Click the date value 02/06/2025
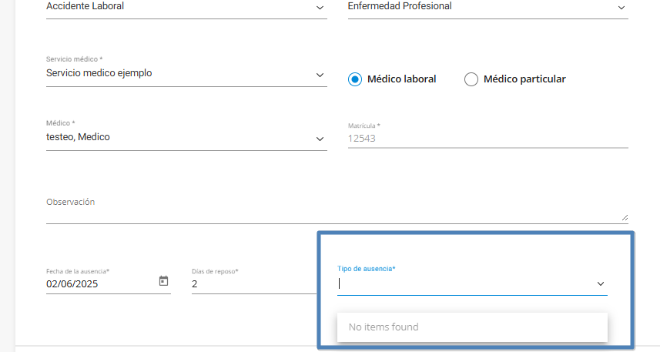 (x=72, y=284)
